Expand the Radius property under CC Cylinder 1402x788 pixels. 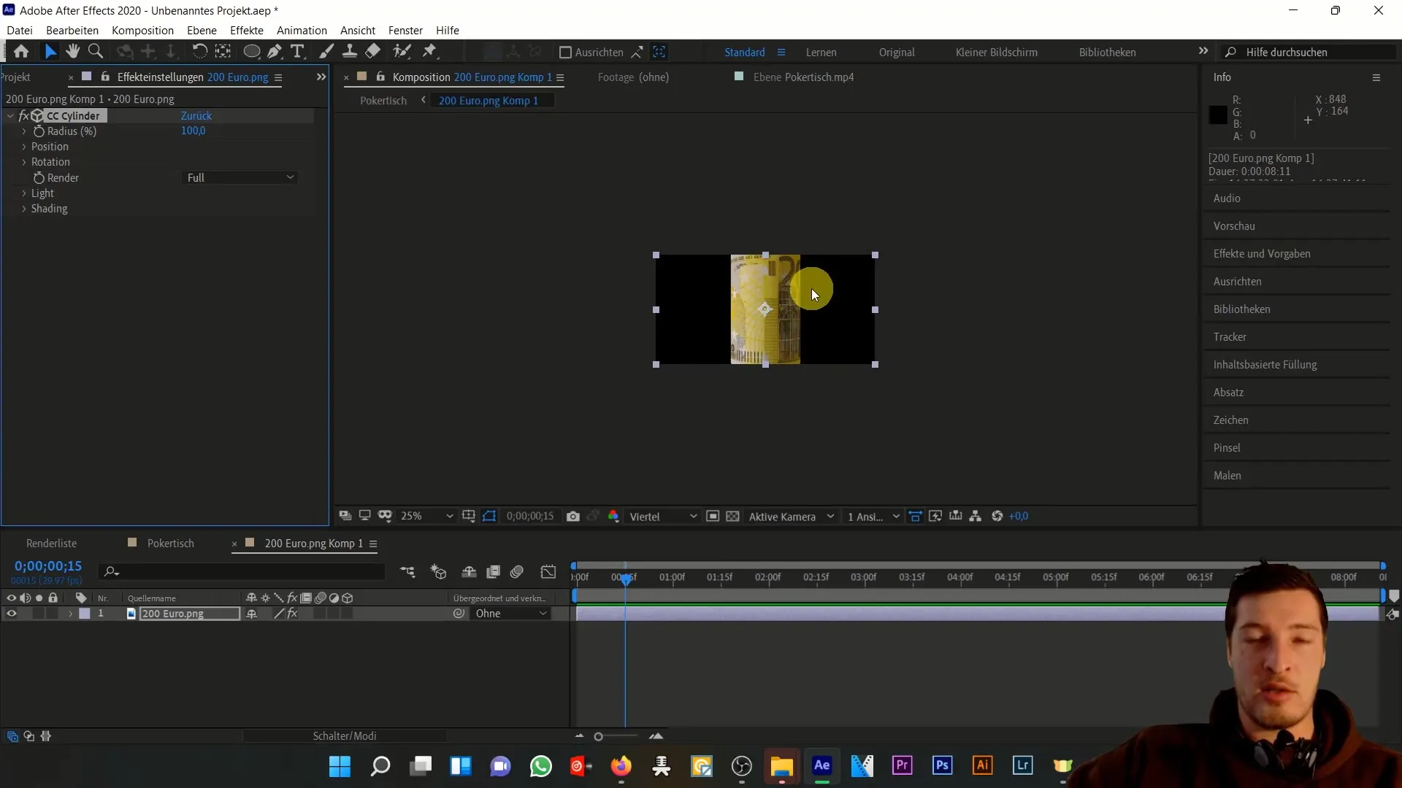pyautogui.click(x=24, y=131)
